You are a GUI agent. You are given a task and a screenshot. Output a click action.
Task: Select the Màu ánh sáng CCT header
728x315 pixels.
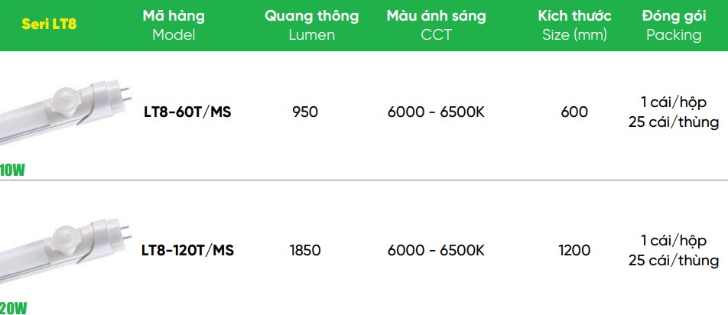point(436,25)
